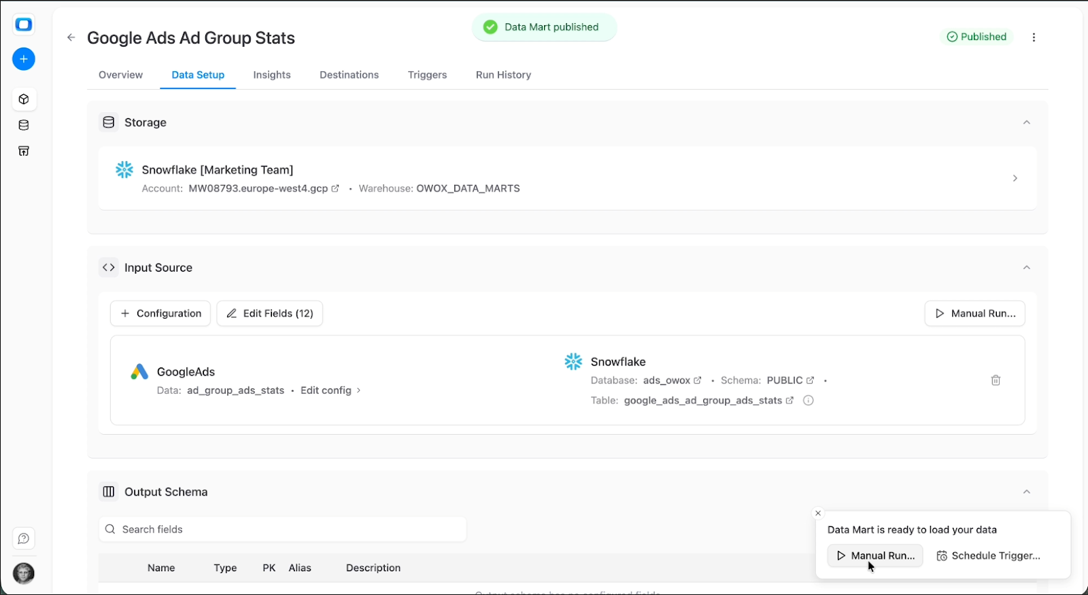Click the Snowflake logo in Storage card
Viewport: 1088px width, 595px height.
coord(124,170)
